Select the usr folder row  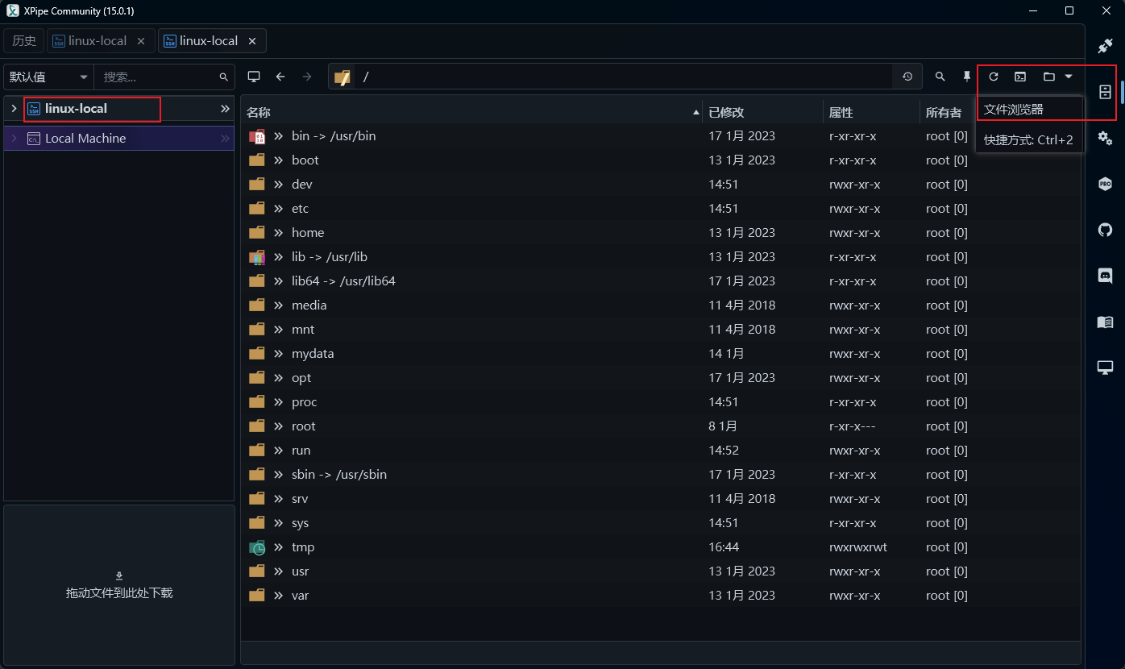pos(660,571)
